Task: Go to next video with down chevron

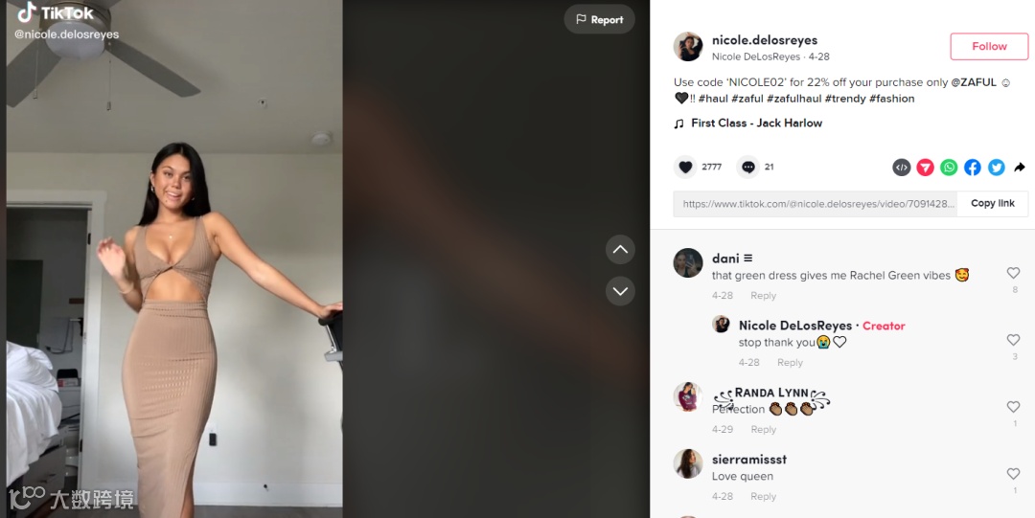Action: point(620,291)
